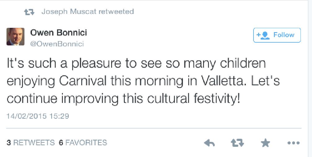This screenshot has width=312, height=157.
Task: Click the add-person icon inside the Follow button
Action: (263, 35)
